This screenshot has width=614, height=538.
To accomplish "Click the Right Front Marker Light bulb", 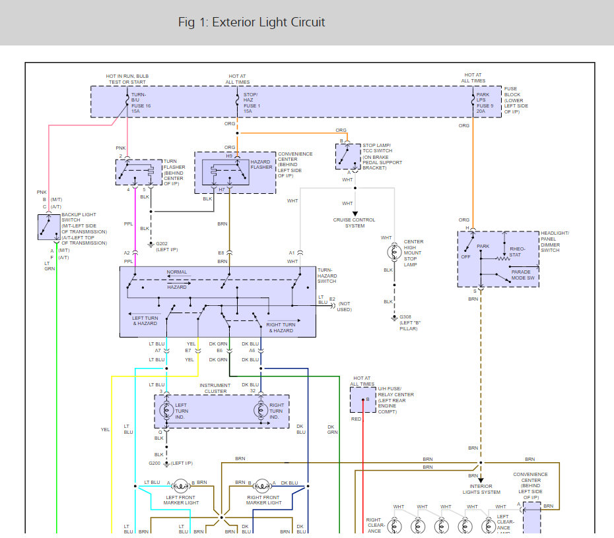I will pos(262,486).
